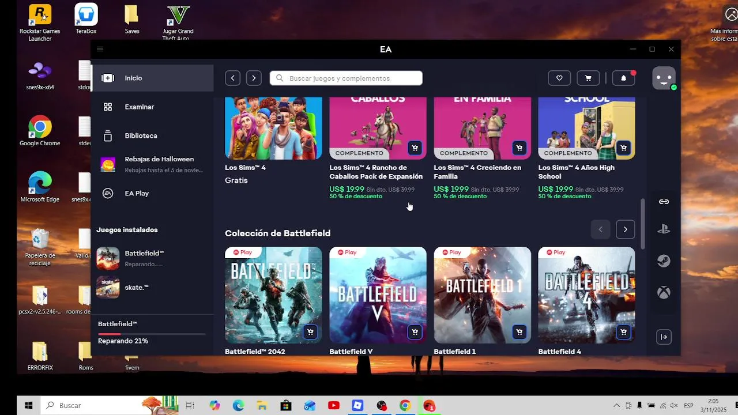Add Creciendo en Familia pack to cart
Screen dimensions: 738x415
(519, 148)
